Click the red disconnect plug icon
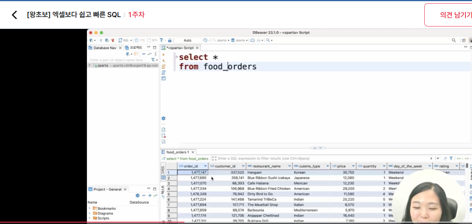This screenshot has width=472, height=224. pyautogui.click(x=113, y=40)
